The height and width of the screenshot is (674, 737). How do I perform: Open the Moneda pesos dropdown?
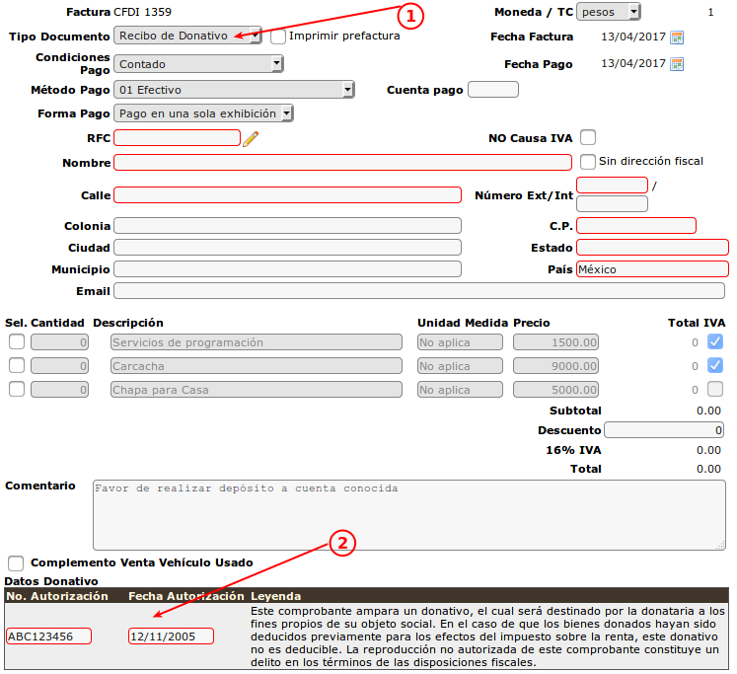pos(608,12)
